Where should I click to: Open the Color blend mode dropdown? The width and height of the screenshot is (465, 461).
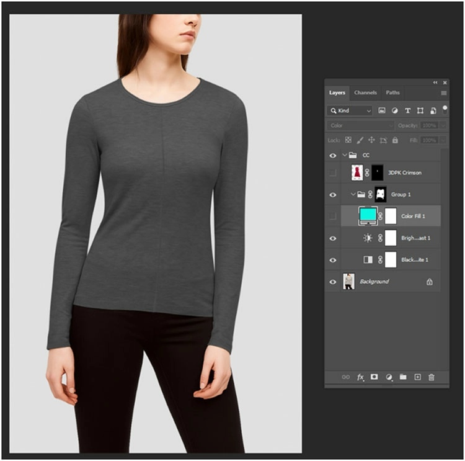click(x=361, y=125)
